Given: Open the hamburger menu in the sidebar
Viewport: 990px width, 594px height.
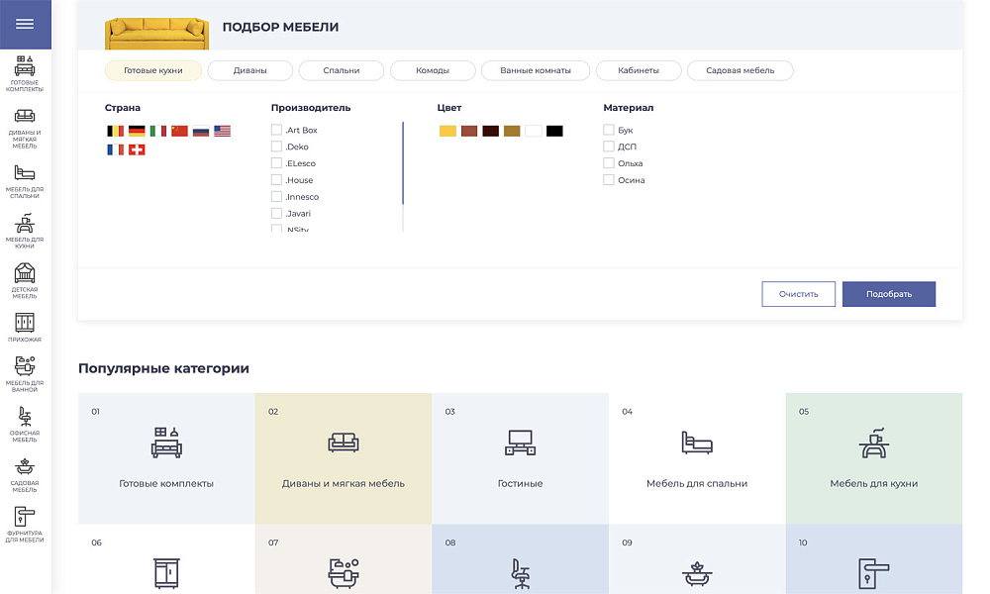Looking at the screenshot, I should (x=26, y=25).
